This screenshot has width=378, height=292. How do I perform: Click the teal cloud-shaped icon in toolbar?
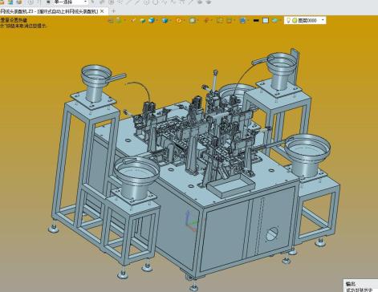pyautogui.click(x=274, y=20)
